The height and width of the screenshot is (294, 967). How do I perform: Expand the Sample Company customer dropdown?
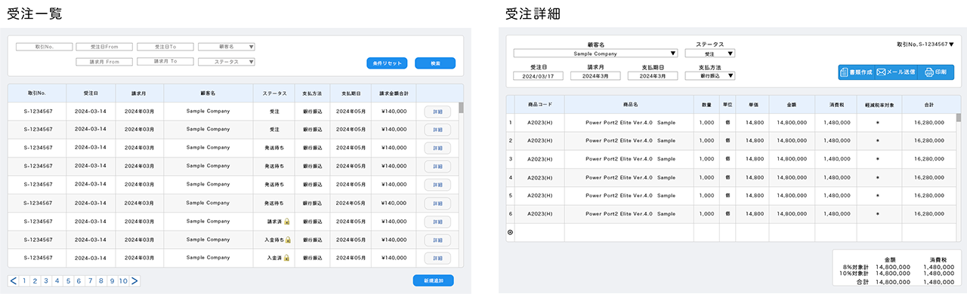595,54
